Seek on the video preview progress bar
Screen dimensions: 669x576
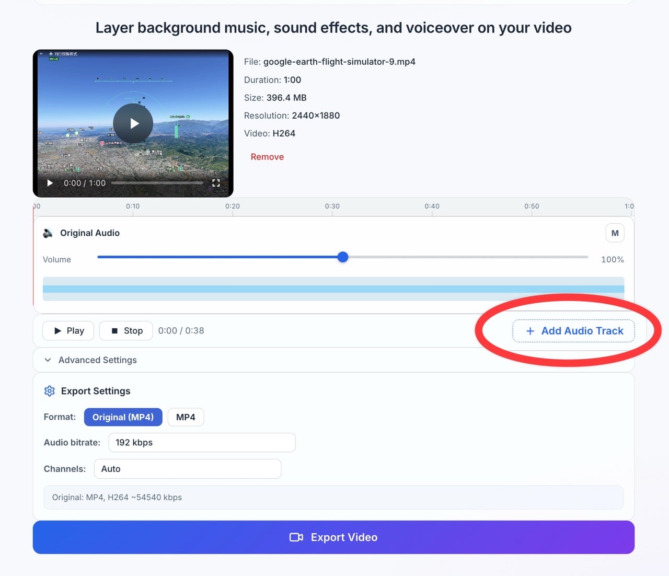[x=157, y=183]
